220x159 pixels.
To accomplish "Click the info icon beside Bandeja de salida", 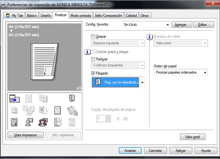I will pos(150,37).
